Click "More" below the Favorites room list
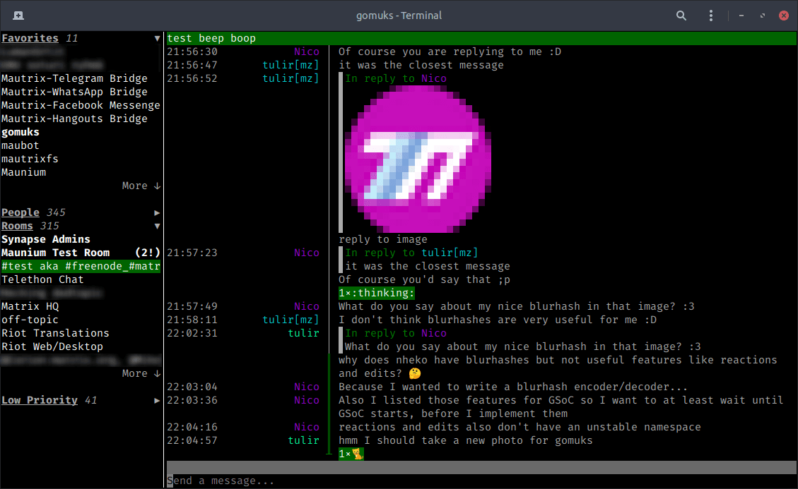The width and height of the screenshot is (798, 489). click(135, 185)
